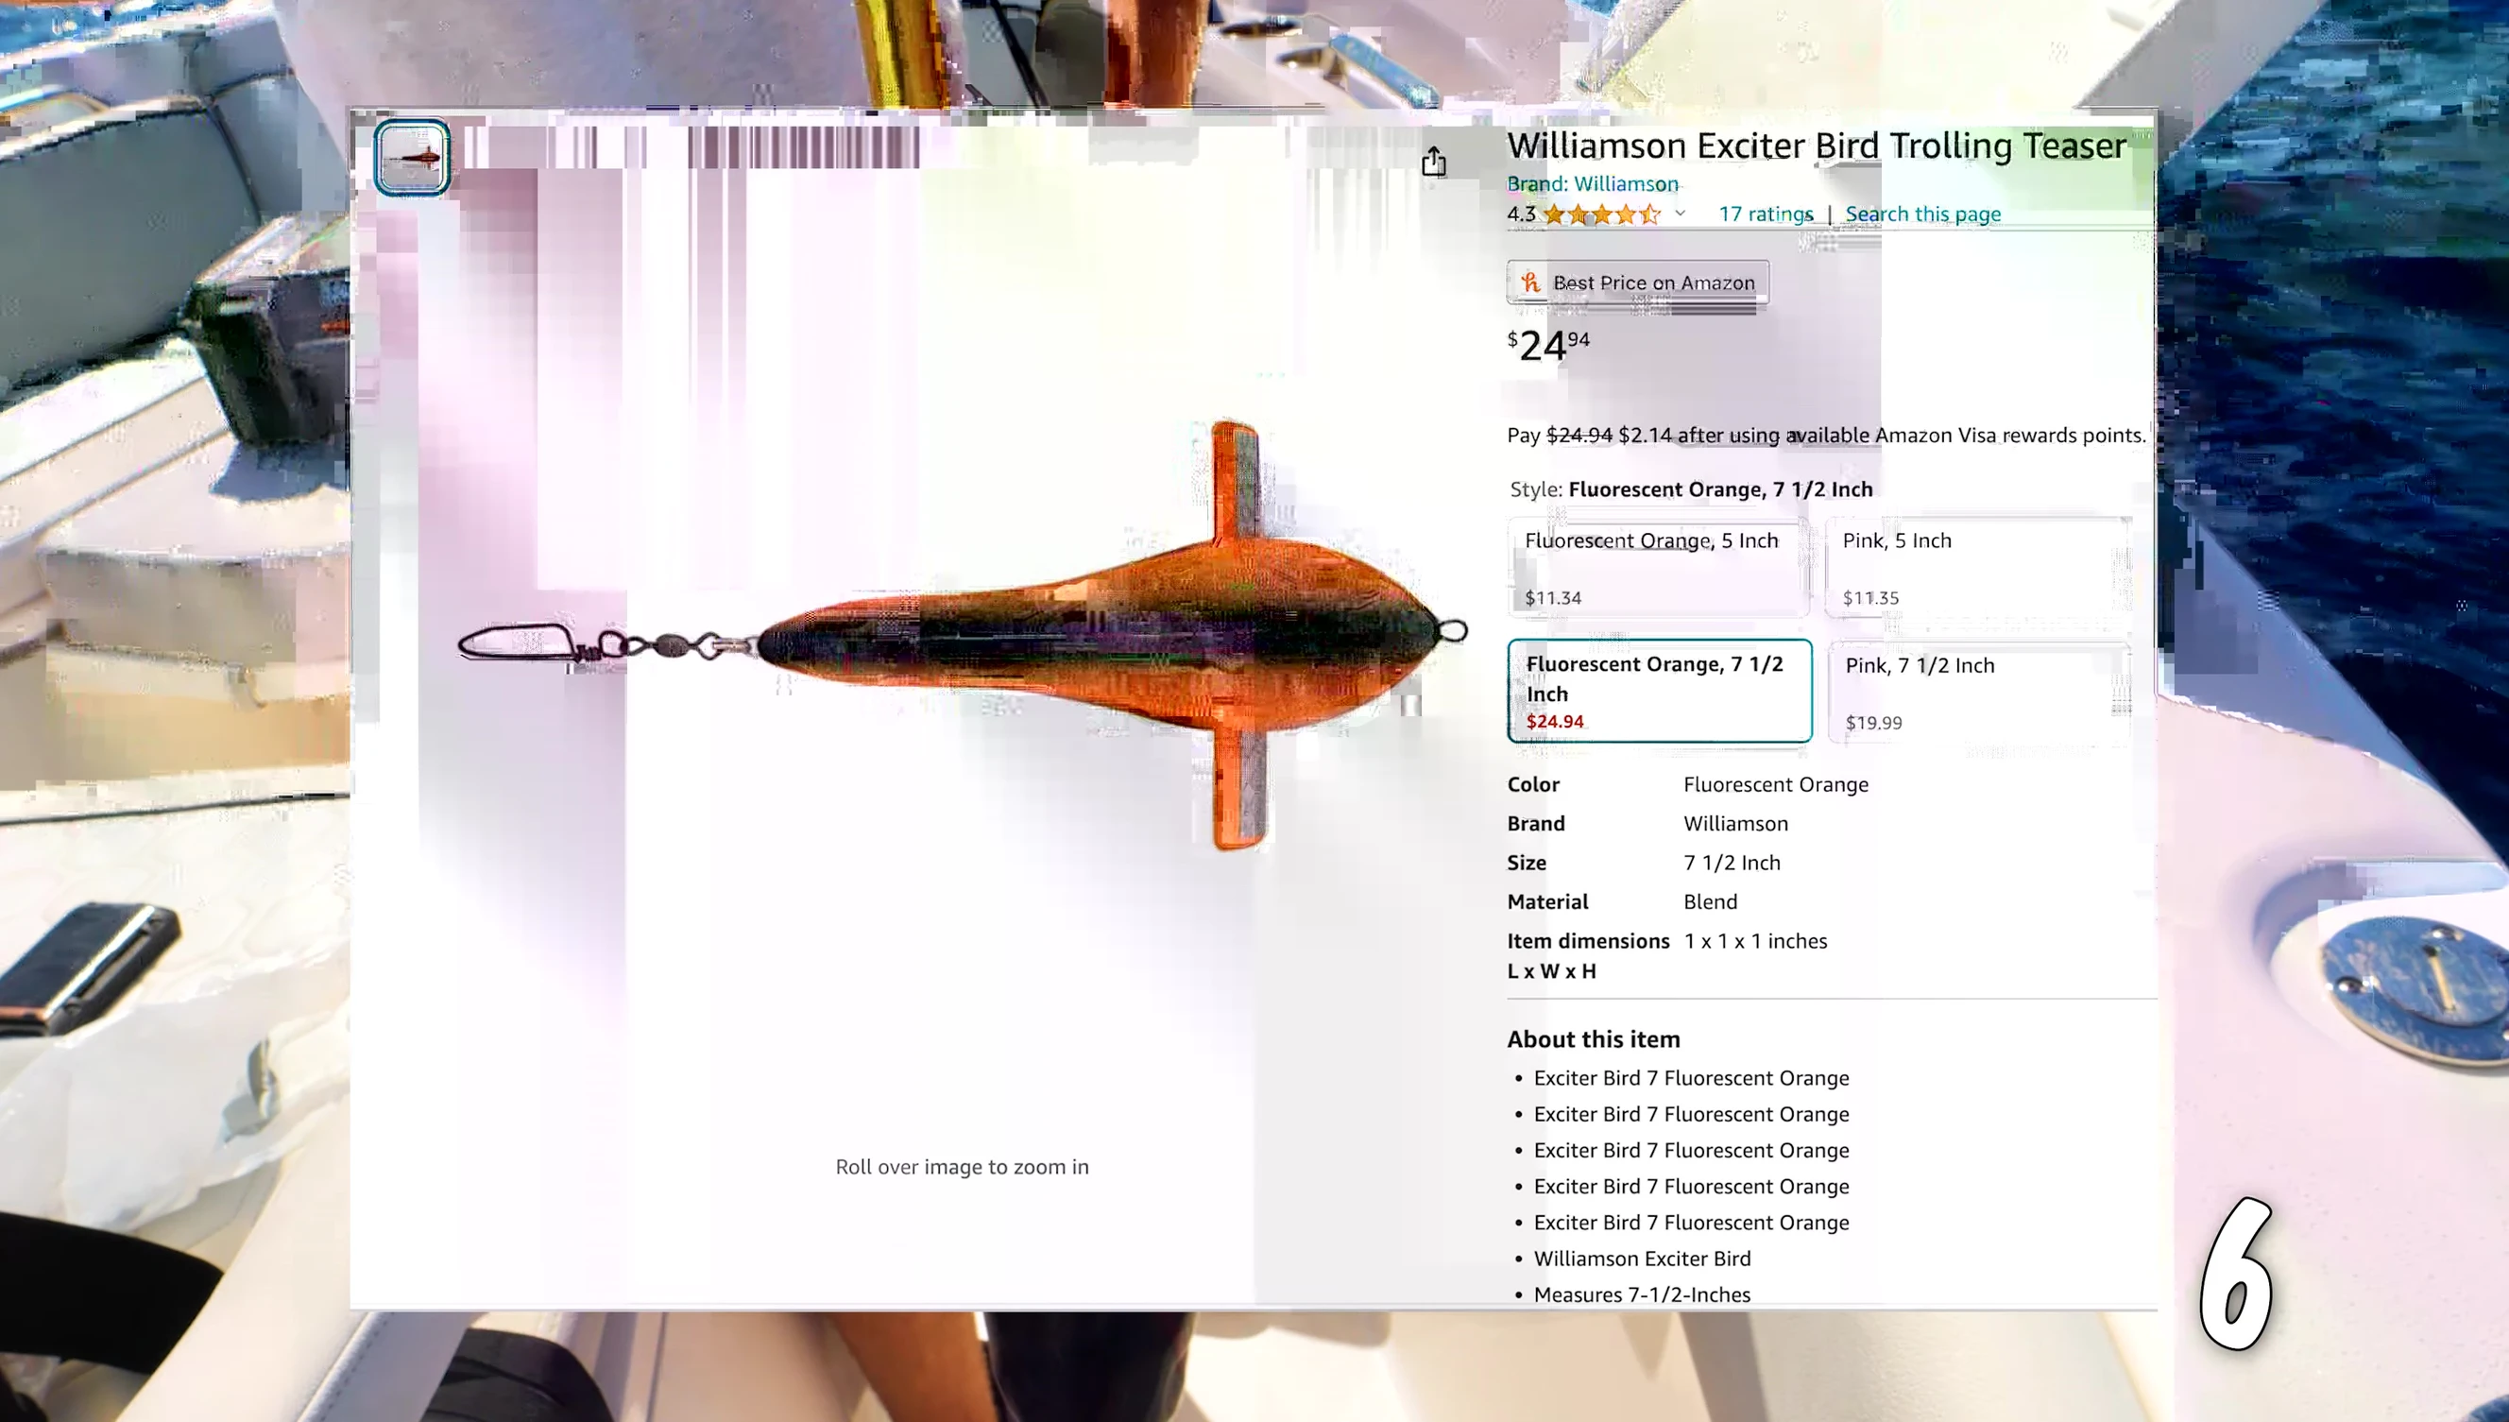Click the main orange teaser product image
This screenshot has width=2509, height=1422.
click(962, 635)
